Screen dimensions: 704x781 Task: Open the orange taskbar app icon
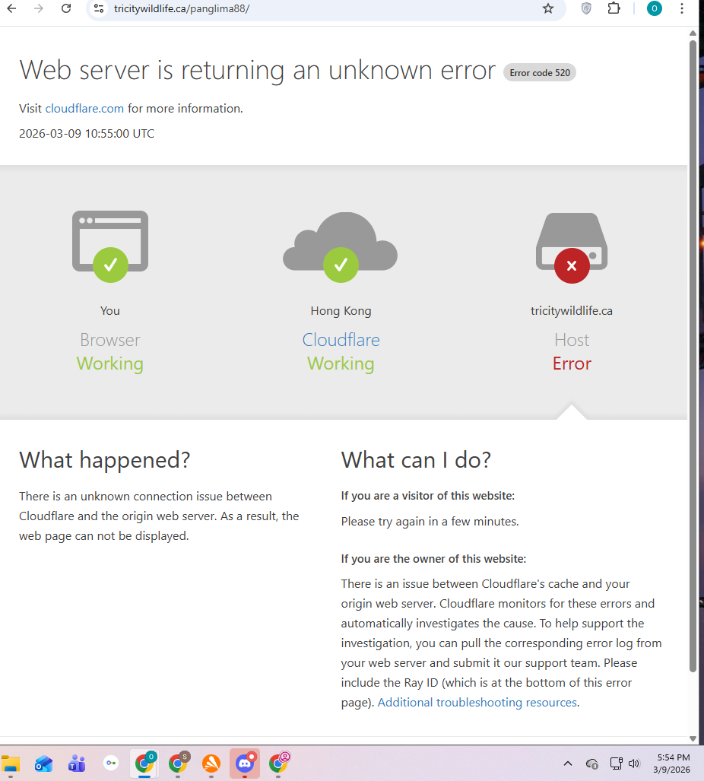pos(211,764)
